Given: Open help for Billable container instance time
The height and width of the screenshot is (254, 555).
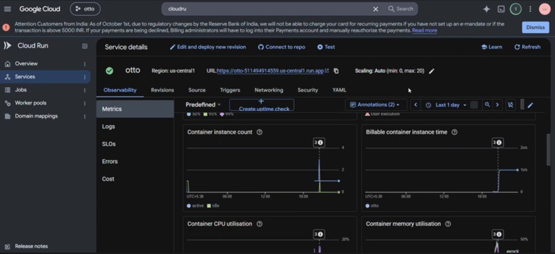Looking at the screenshot, I should point(454,132).
